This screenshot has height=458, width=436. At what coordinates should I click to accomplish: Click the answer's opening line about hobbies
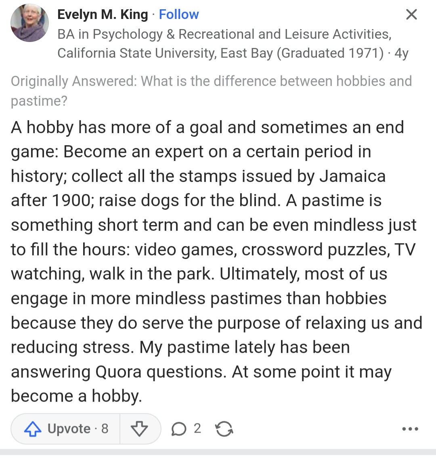point(207,128)
